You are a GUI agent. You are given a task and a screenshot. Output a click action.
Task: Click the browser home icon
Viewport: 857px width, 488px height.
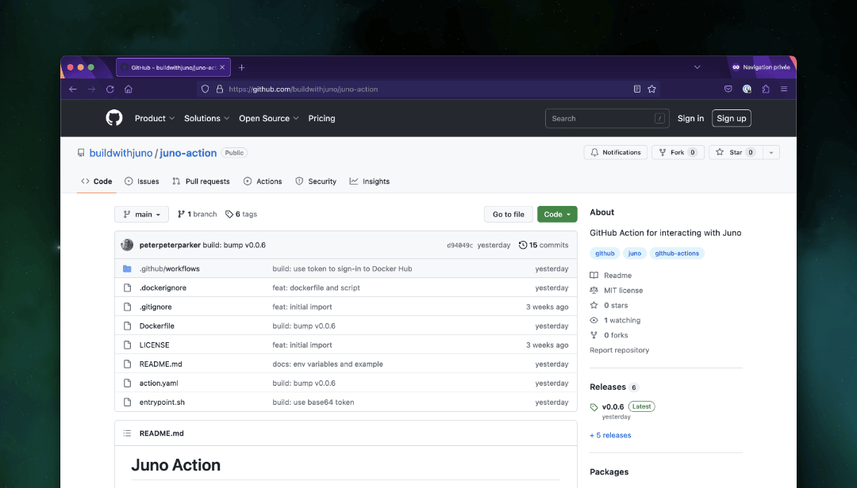(129, 90)
